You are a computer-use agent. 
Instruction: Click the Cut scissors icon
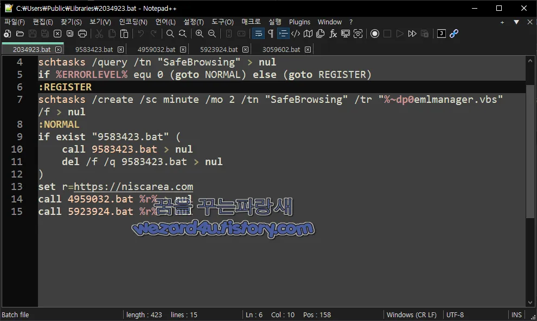pyautogui.click(x=99, y=34)
